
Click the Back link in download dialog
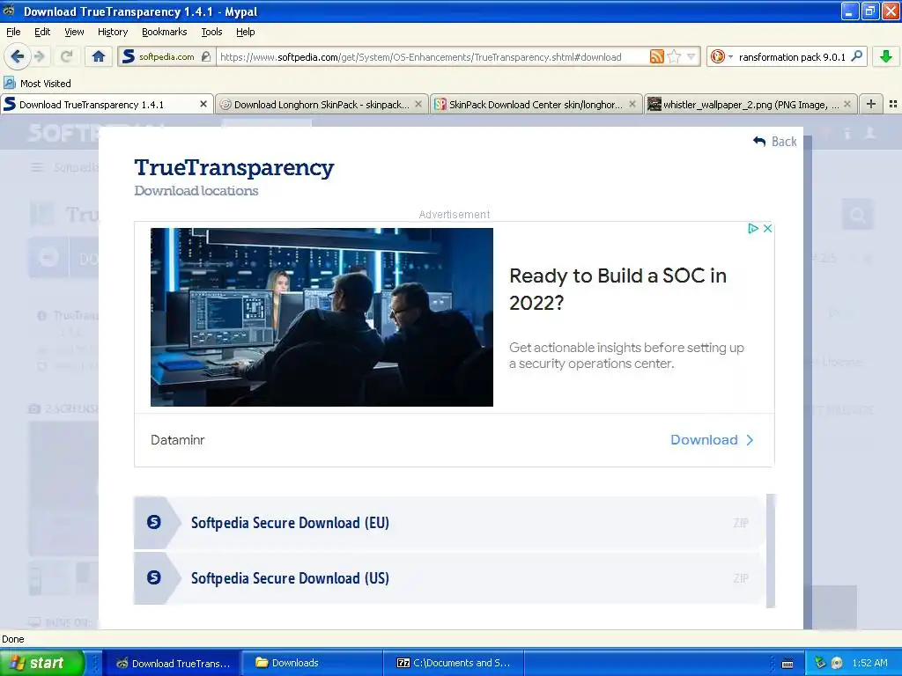coord(775,142)
